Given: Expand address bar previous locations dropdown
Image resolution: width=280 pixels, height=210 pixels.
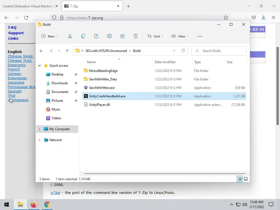Looking at the screenshot, I should click(174, 51).
